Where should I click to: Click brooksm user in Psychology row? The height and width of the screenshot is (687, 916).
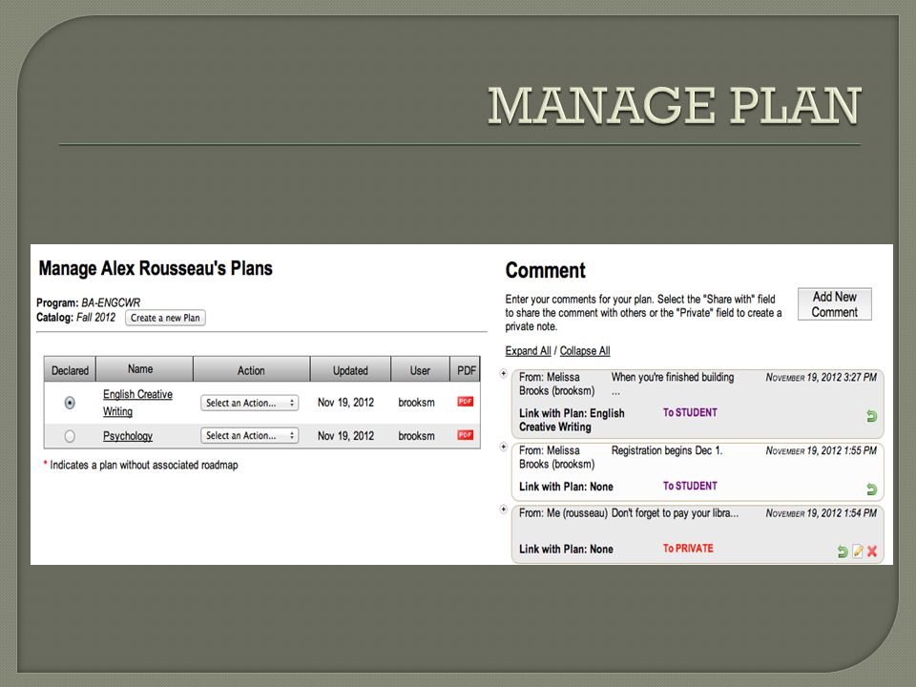point(417,436)
